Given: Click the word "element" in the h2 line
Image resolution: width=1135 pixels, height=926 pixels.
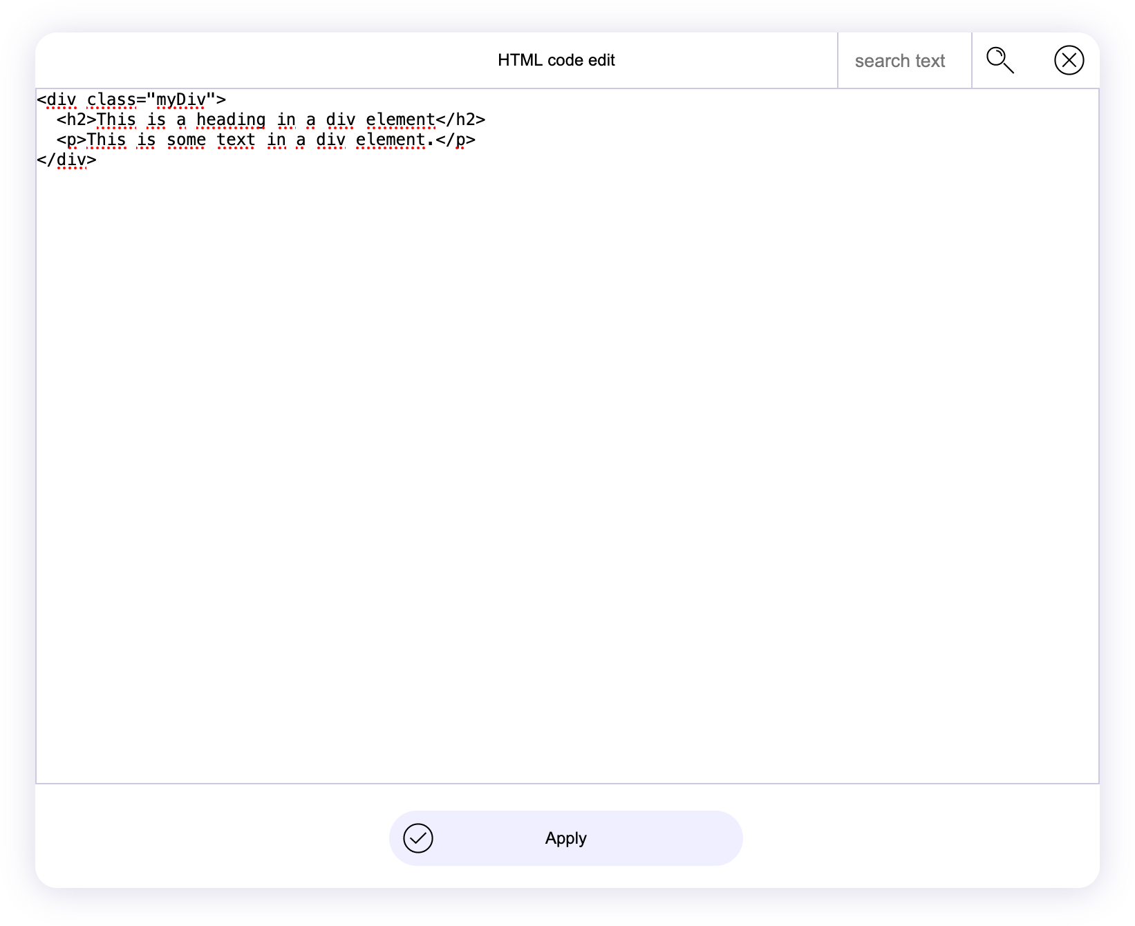Looking at the screenshot, I should pyautogui.click(x=400, y=120).
